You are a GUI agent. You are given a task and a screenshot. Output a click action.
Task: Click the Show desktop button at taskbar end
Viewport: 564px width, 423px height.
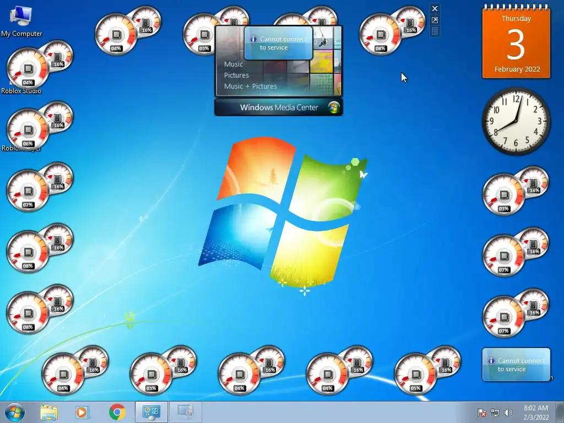560,412
